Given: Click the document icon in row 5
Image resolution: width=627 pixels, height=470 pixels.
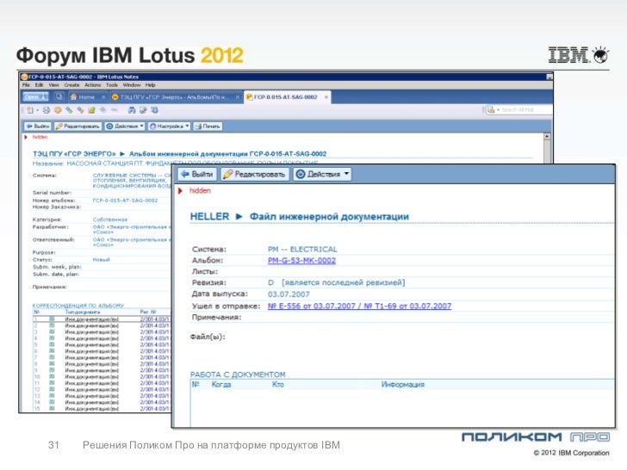Looking at the screenshot, I should tap(52, 344).
